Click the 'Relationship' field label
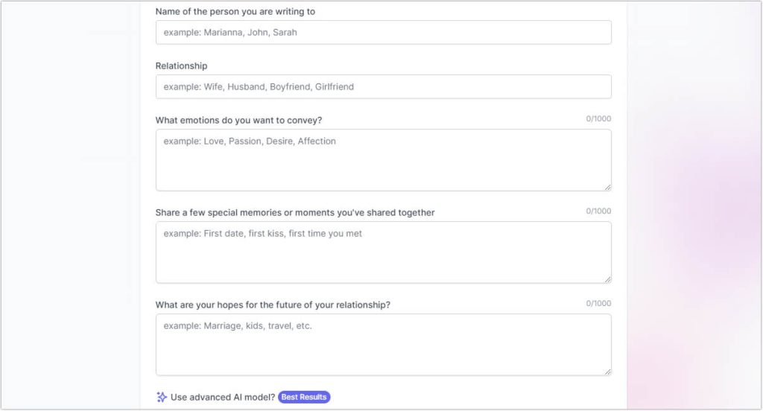763x411 pixels. 181,66
